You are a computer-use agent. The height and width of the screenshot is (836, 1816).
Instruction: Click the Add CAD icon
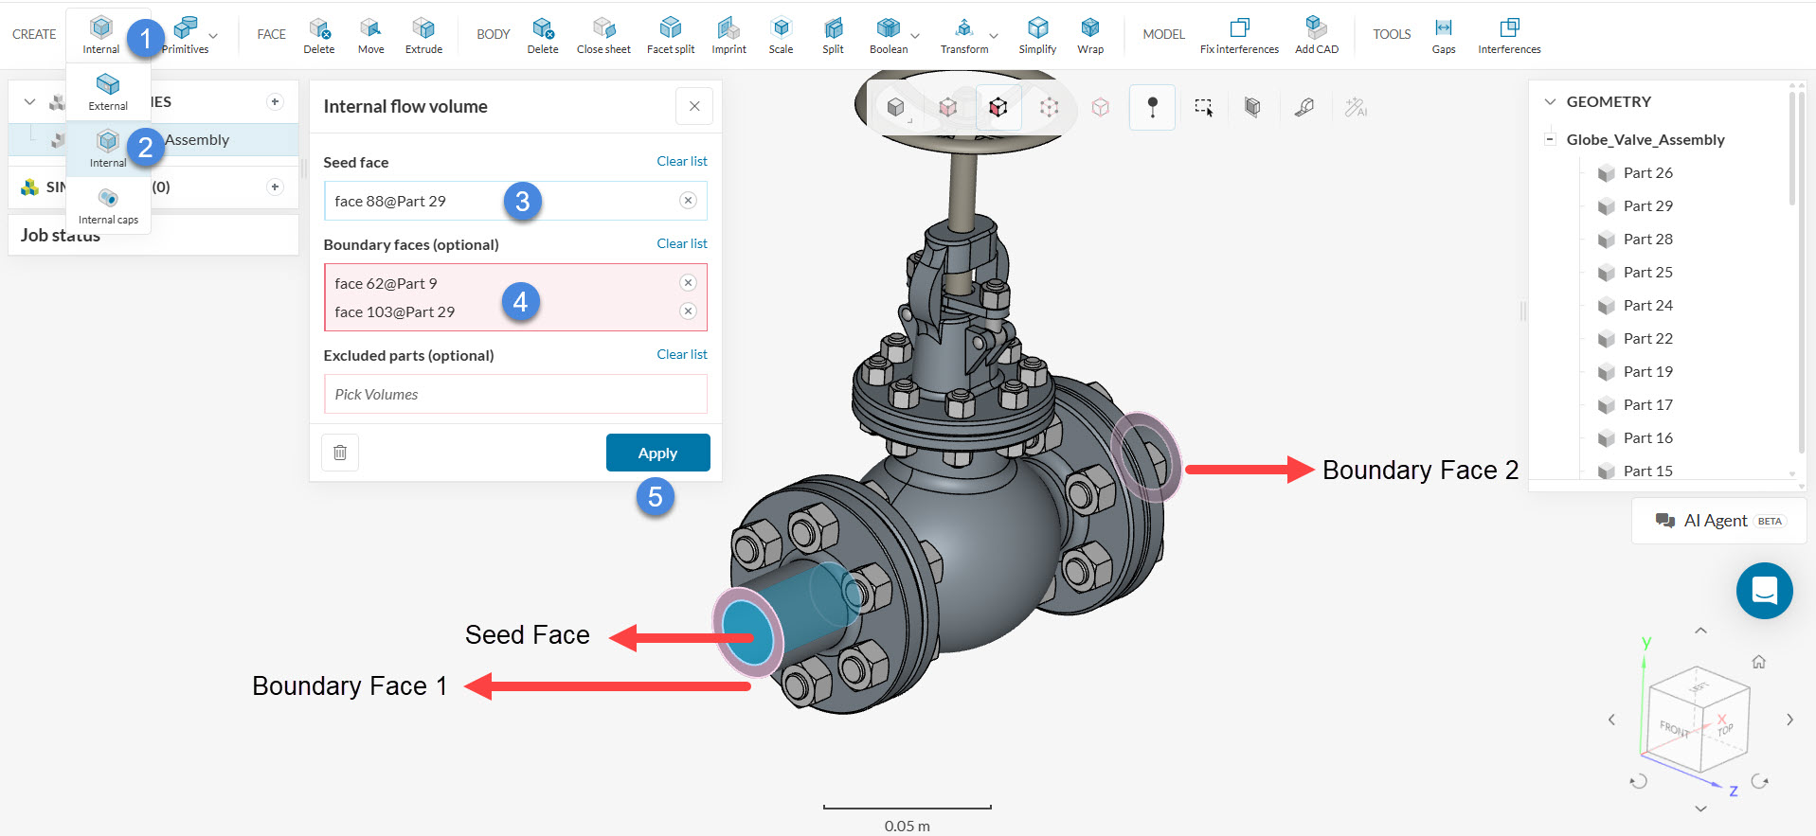click(x=1316, y=28)
